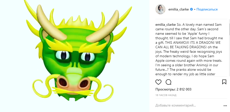Open the post via 16 ЧАСОВ НАЗАД timestamp
This screenshot has width=230, height=112.
[x=166, y=95]
